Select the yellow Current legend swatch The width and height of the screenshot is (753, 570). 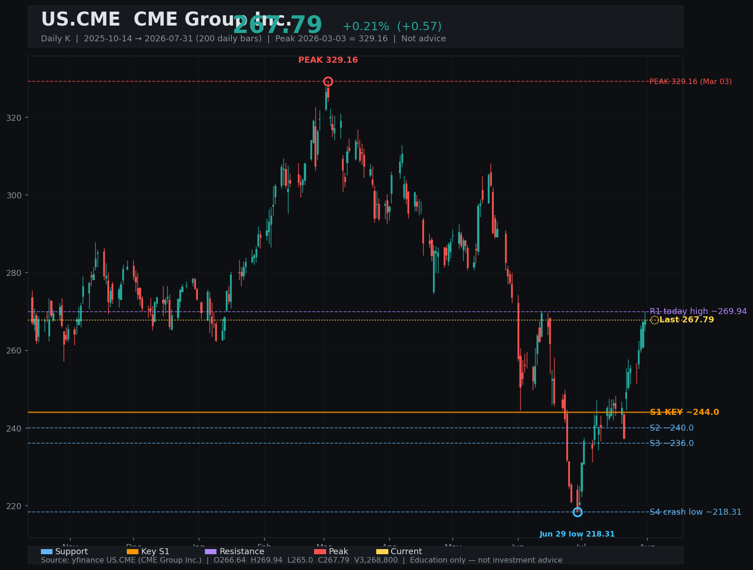tap(382, 551)
